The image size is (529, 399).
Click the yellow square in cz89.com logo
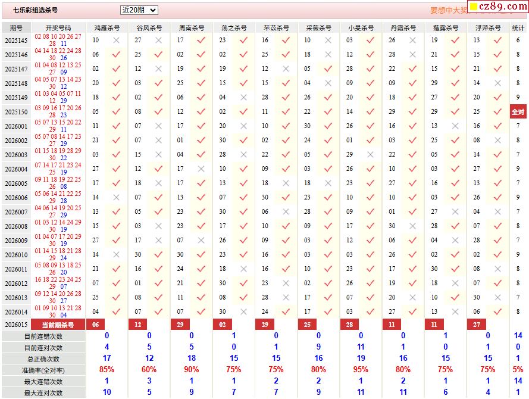(473, 7)
